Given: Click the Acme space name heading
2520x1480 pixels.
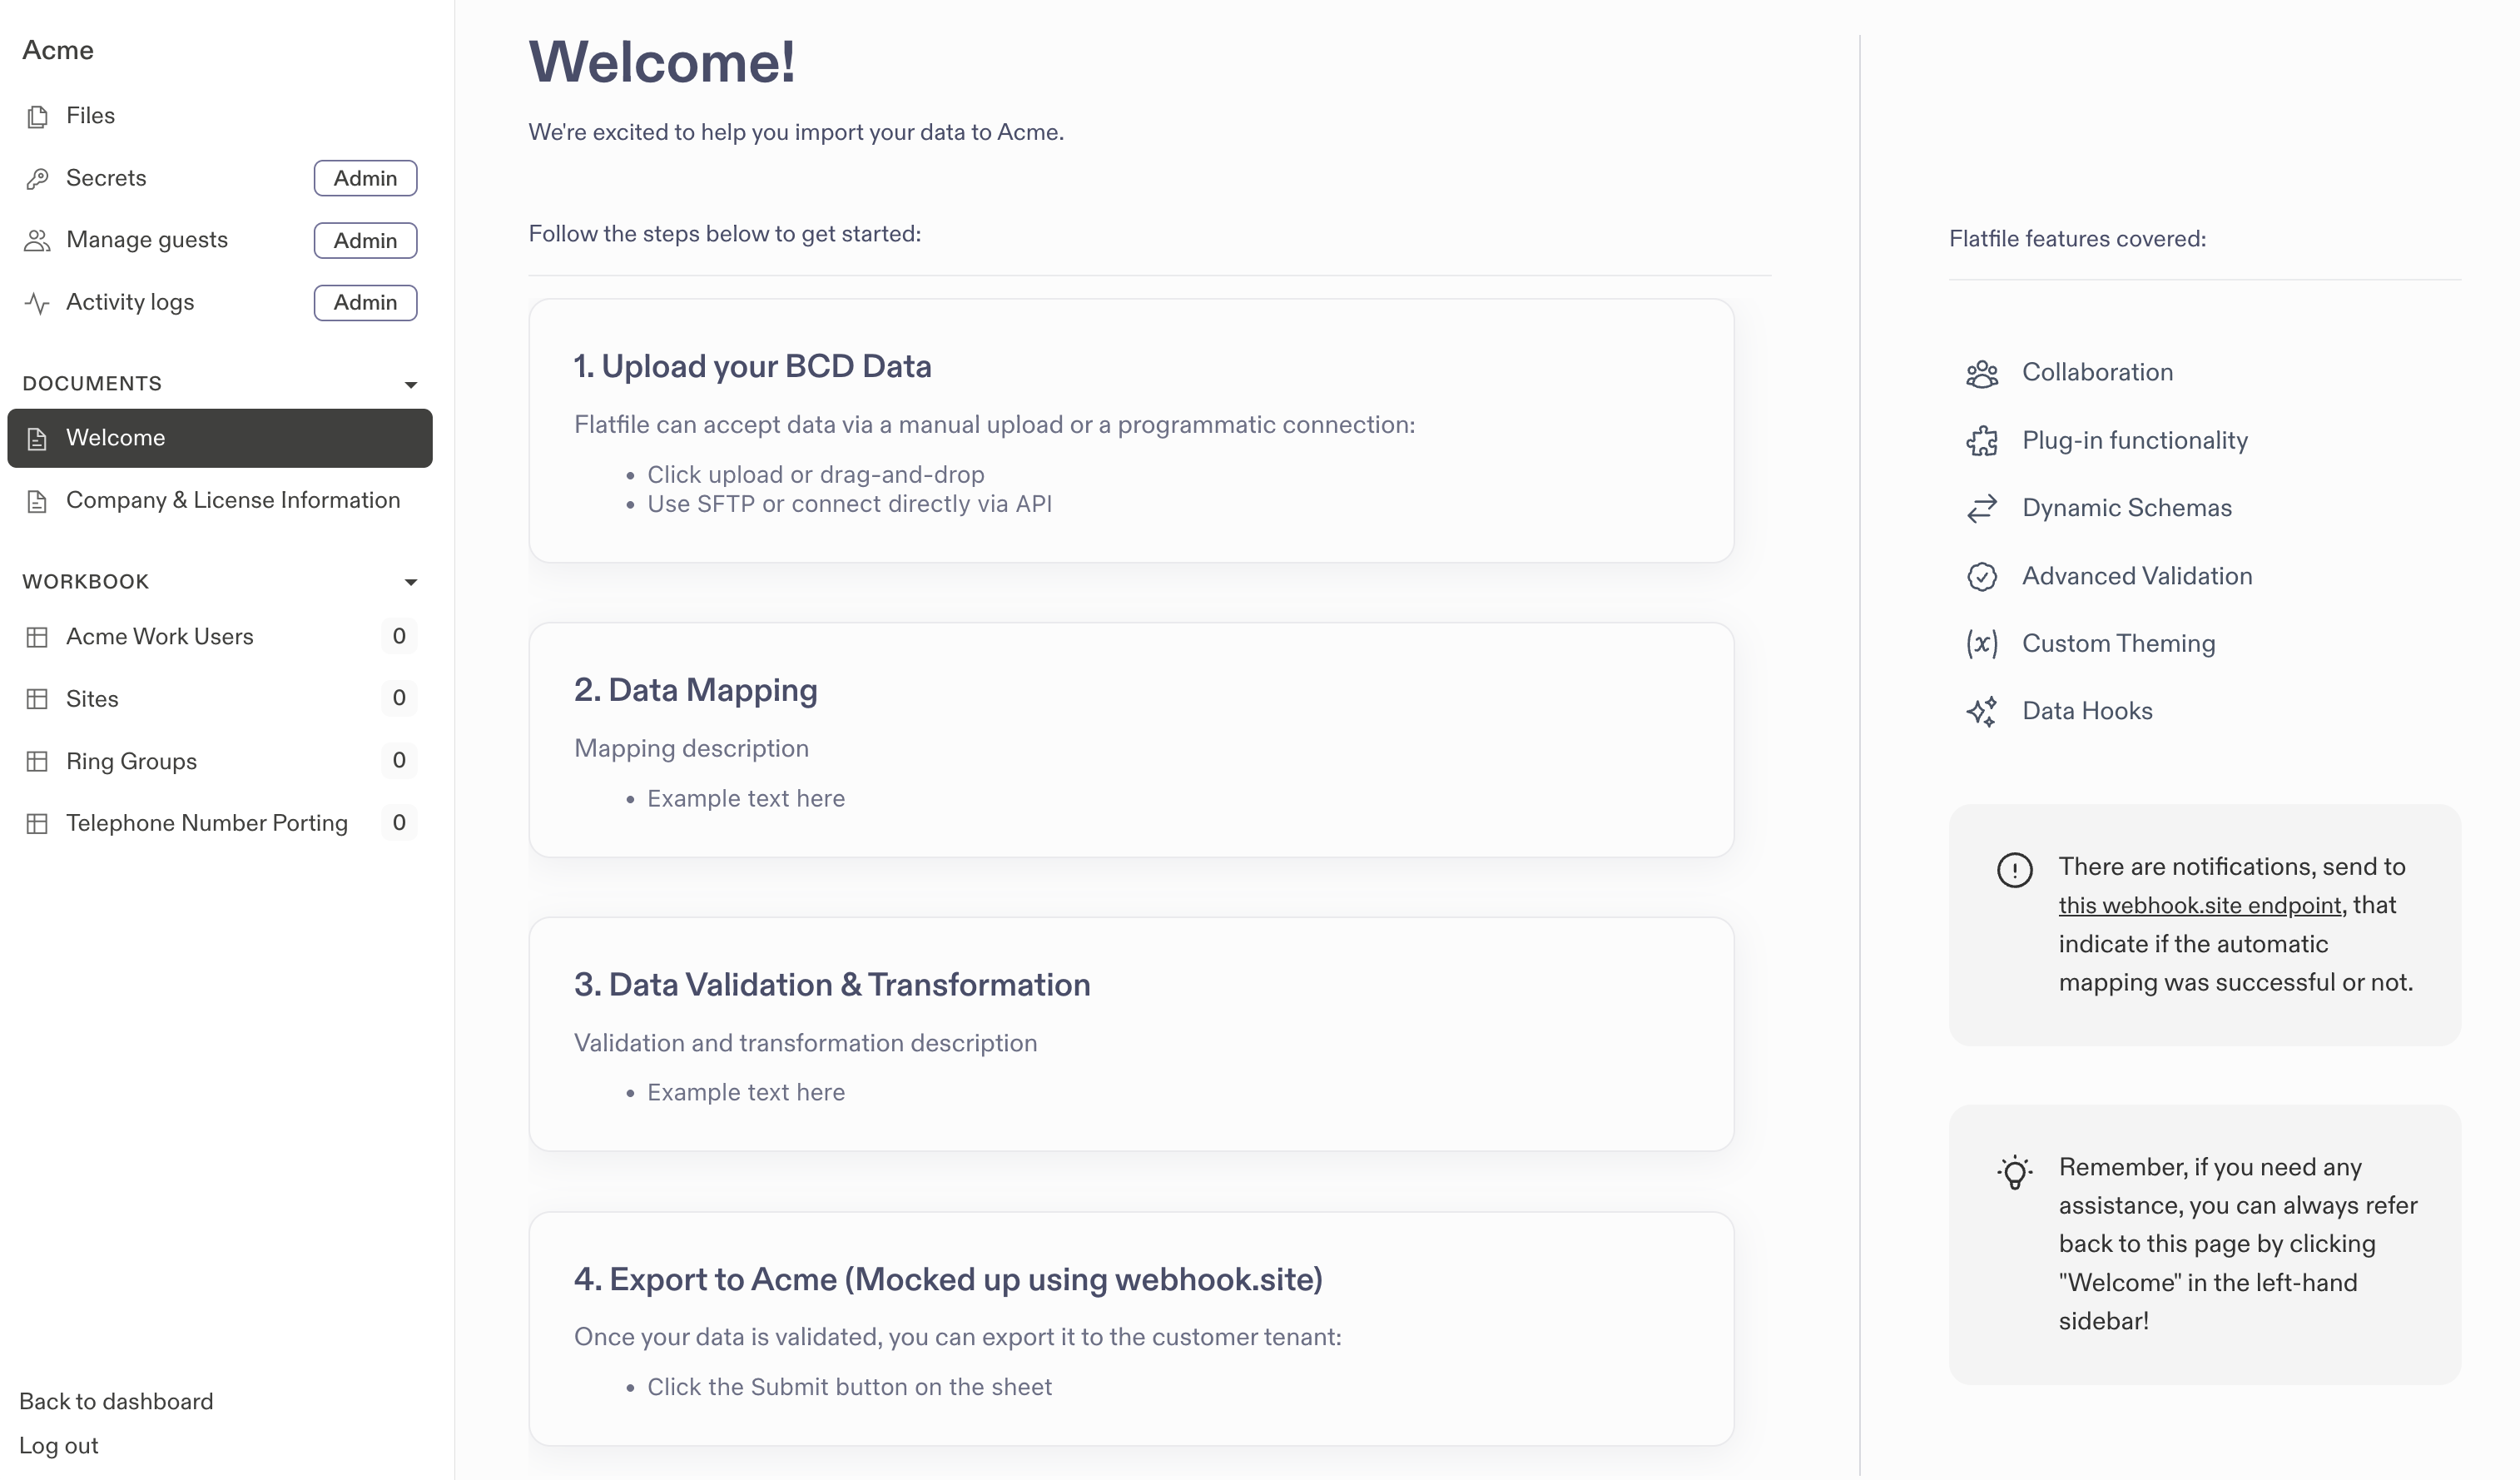Looking at the screenshot, I should (58, 50).
